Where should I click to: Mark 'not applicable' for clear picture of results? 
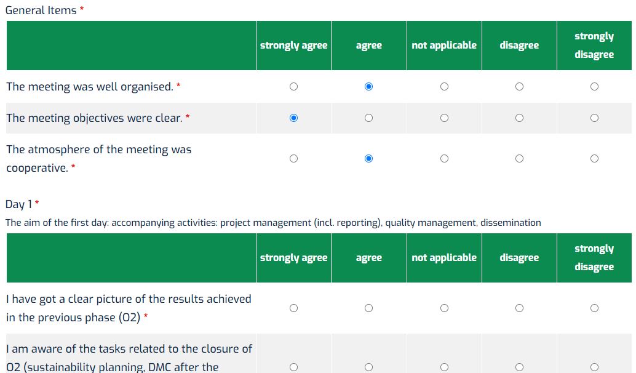(x=444, y=308)
